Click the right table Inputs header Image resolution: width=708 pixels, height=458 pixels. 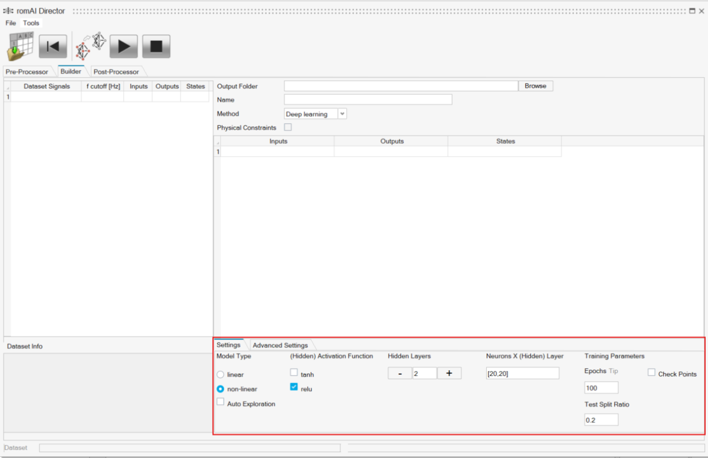[278, 141]
